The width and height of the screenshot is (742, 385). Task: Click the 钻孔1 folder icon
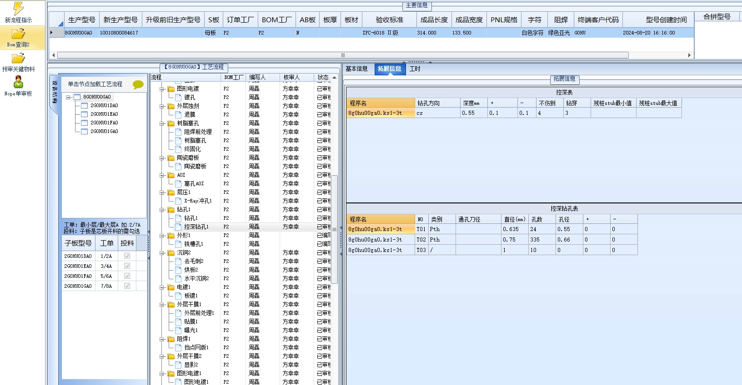(171, 210)
